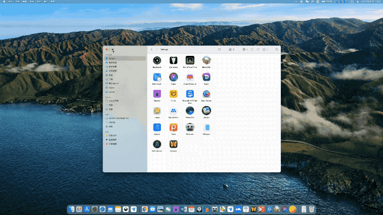Viewport: 383px width, 215px height.
Task: Open the Mosaic window-tiles app icon
Action: click(206, 111)
